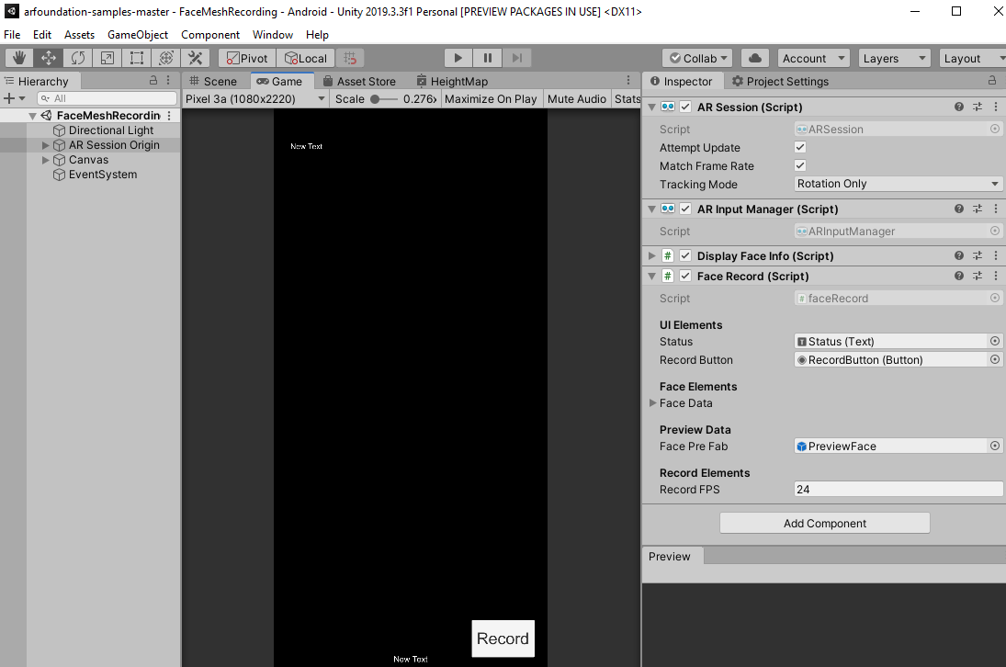
Task: Click the Record FPS input field
Action: [x=898, y=490]
